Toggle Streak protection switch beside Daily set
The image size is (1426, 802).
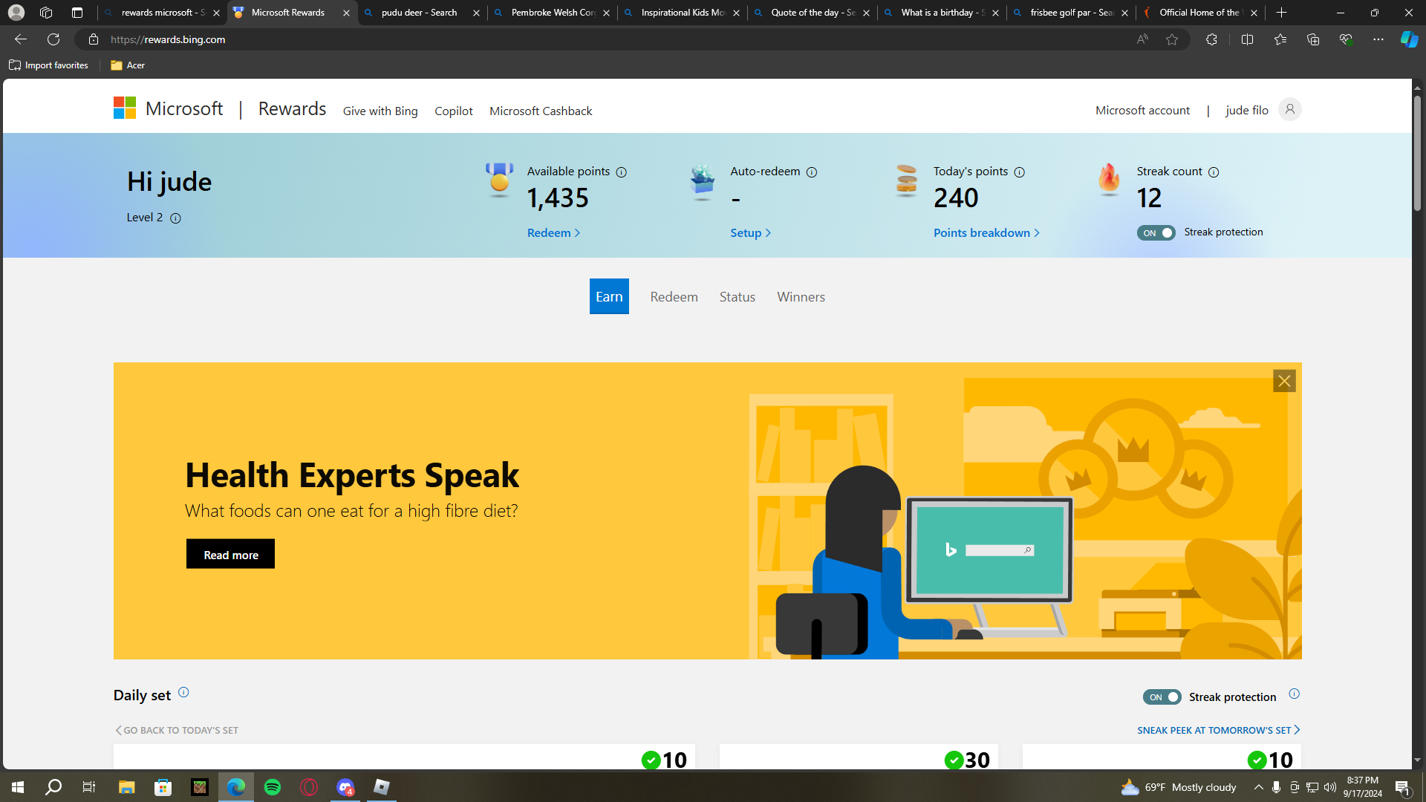click(1162, 697)
